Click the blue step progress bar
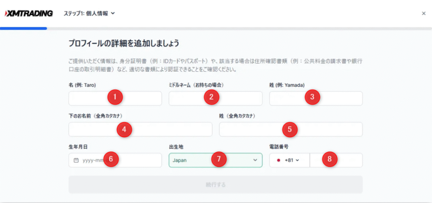432x203 pixels. (24, 29)
